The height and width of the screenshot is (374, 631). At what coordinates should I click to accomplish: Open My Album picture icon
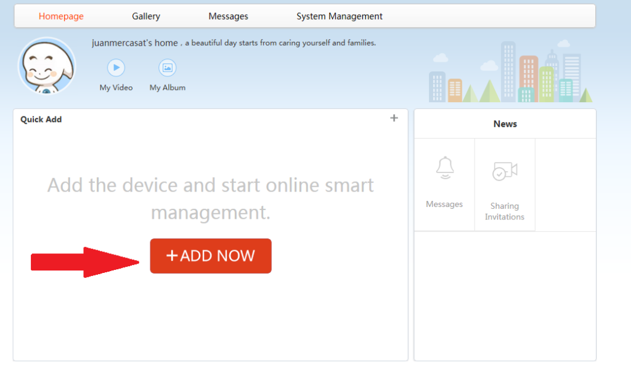[168, 68]
